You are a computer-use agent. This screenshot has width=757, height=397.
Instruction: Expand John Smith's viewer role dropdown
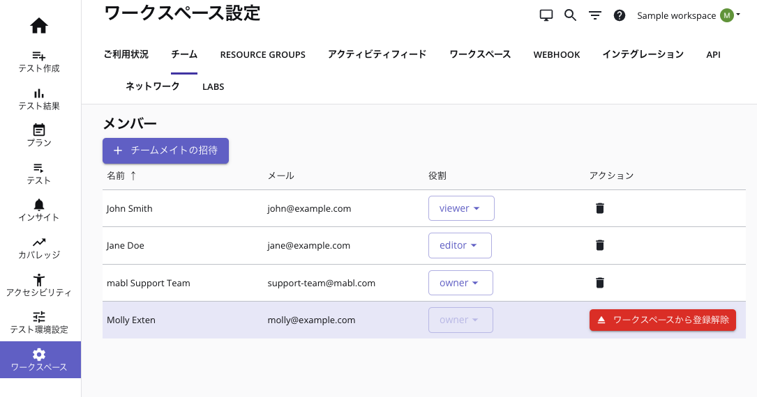tap(461, 208)
